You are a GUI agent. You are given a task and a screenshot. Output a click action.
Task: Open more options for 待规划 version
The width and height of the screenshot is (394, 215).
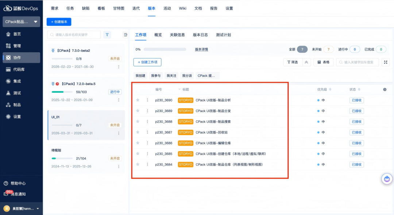tap(119, 166)
